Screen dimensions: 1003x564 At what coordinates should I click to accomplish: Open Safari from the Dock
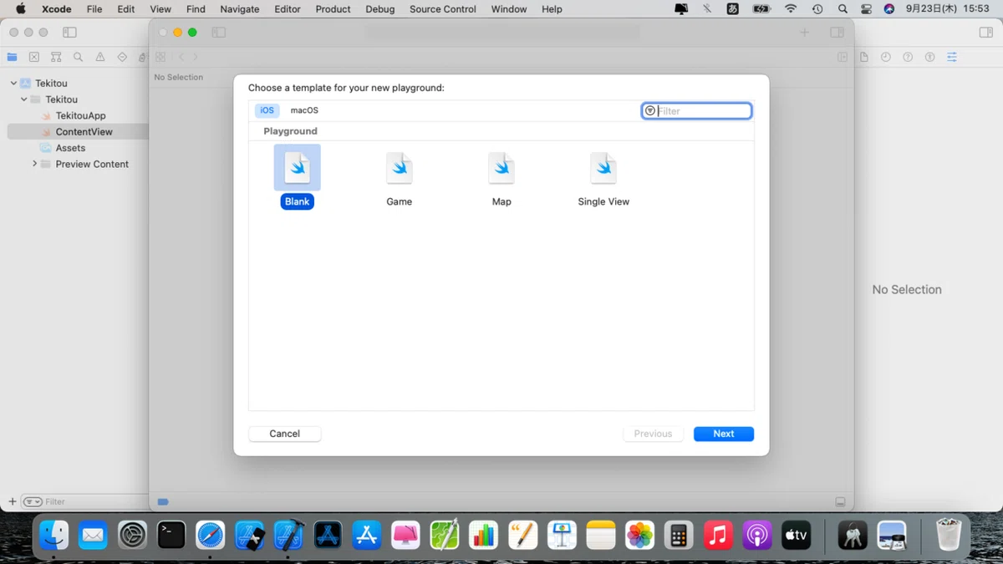tap(211, 535)
